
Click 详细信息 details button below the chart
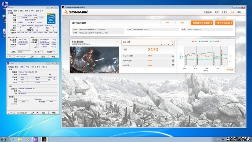tap(230, 70)
